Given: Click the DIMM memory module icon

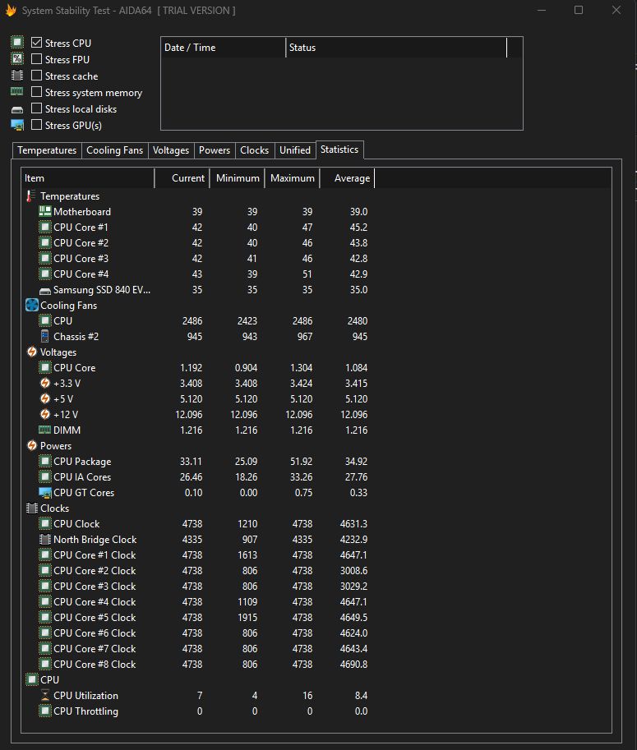Looking at the screenshot, I should 45,430.
